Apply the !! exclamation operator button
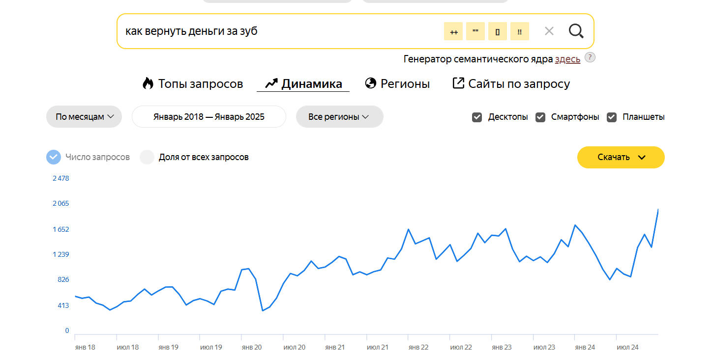The height and width of the screenshot is (355, 713). (x=520, y=31)
